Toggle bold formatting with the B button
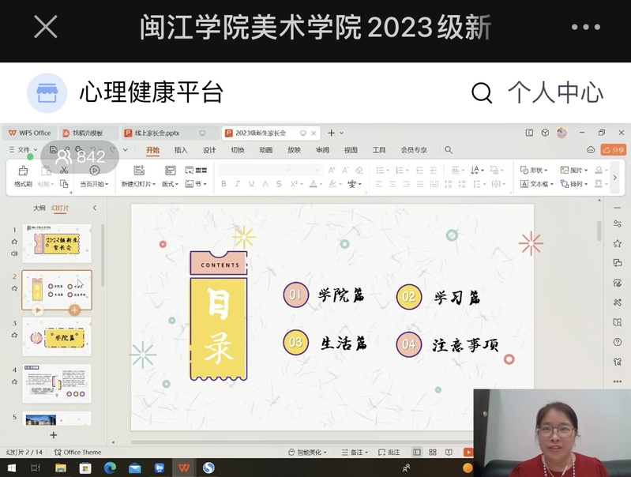Screen dimensions: 631x477 pos(224,184)
